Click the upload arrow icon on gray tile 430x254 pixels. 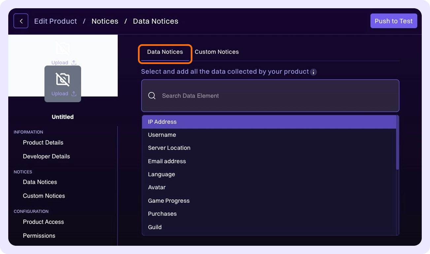tap(74, 94)
